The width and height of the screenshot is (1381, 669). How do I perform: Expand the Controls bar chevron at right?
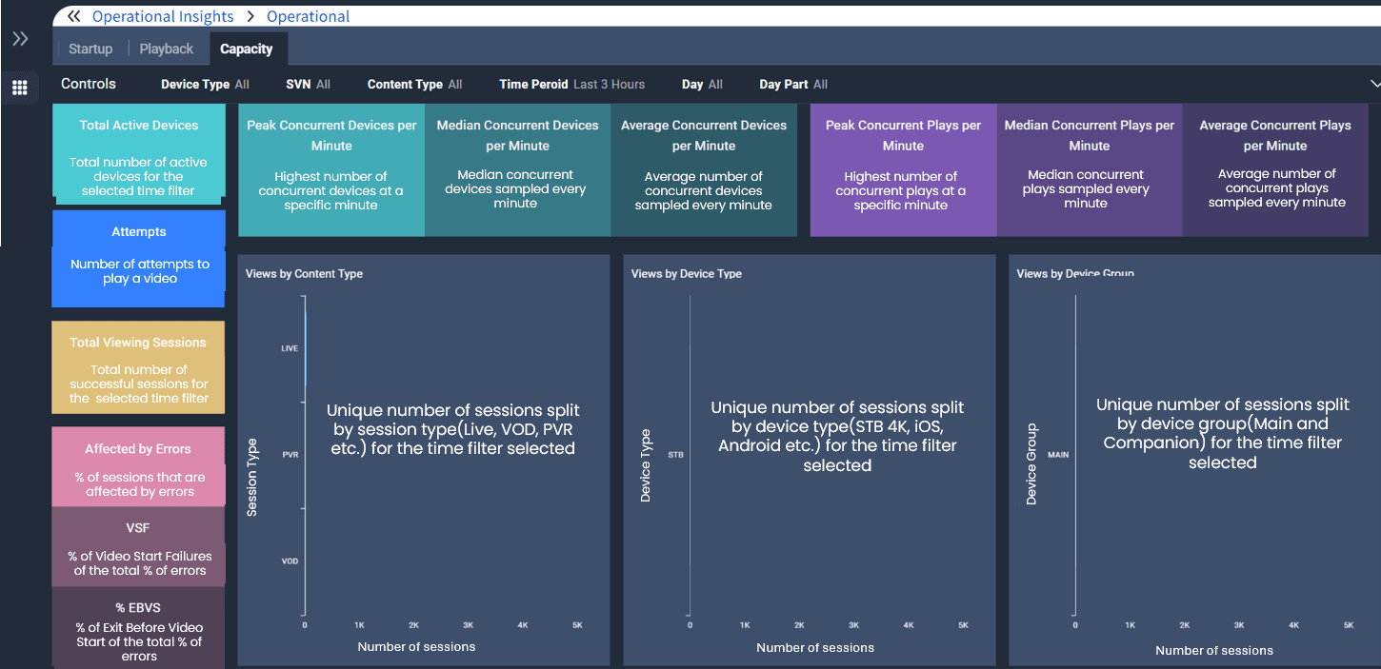pyautogui.click(x=1374, y=84)
